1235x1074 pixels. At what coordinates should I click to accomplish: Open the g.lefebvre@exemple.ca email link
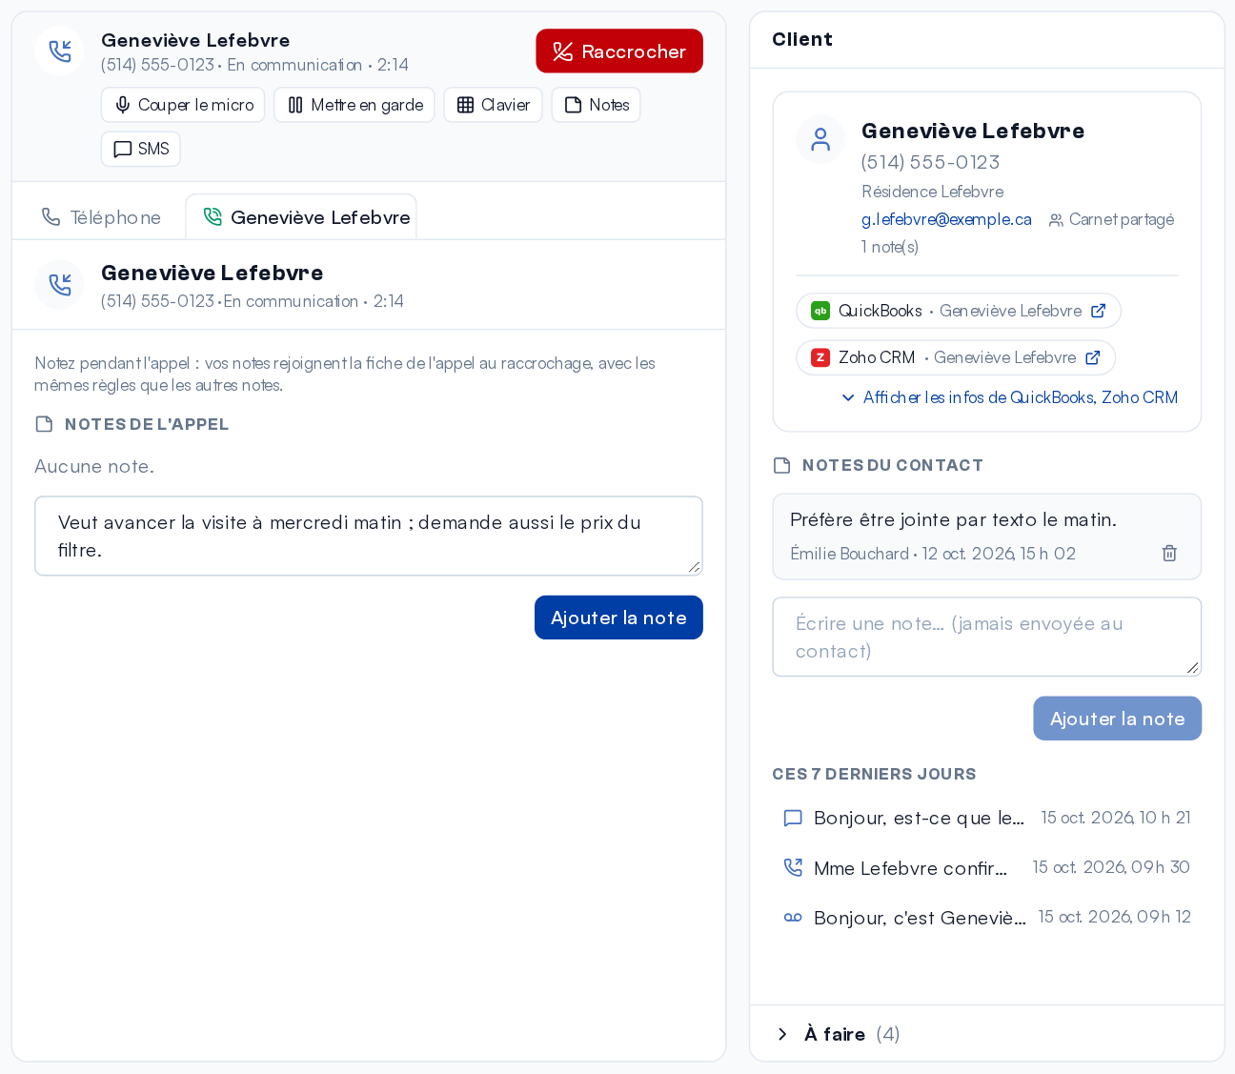pyautogui.click(x=946, y=219)
